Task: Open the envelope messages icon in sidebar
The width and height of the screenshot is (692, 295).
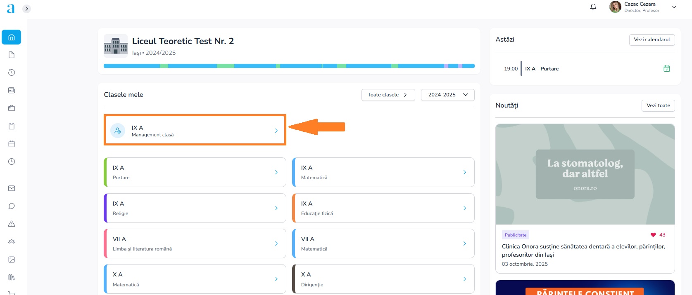Action: point(12,188)
